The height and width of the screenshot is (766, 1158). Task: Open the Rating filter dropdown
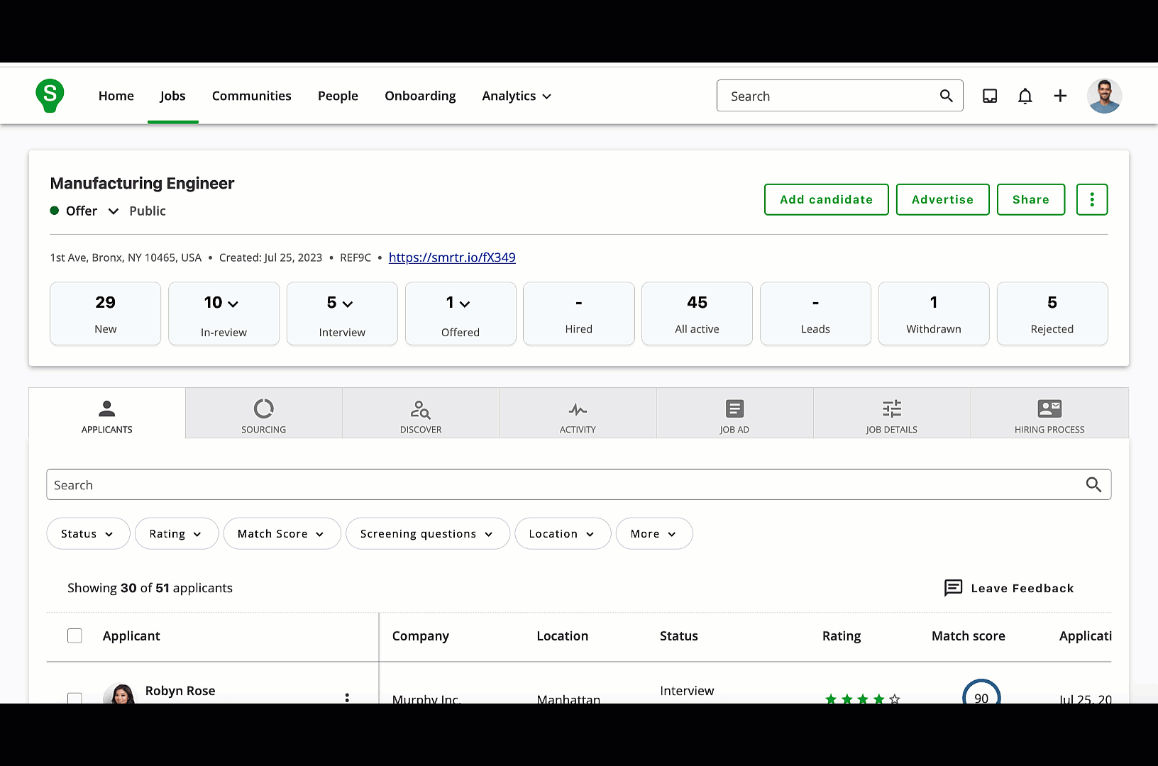(176, 533)
